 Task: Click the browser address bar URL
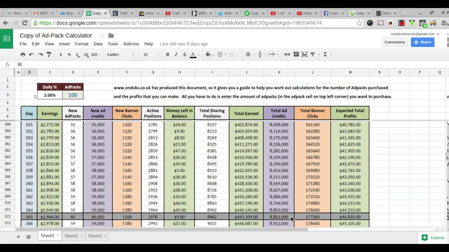click(180, 23)
